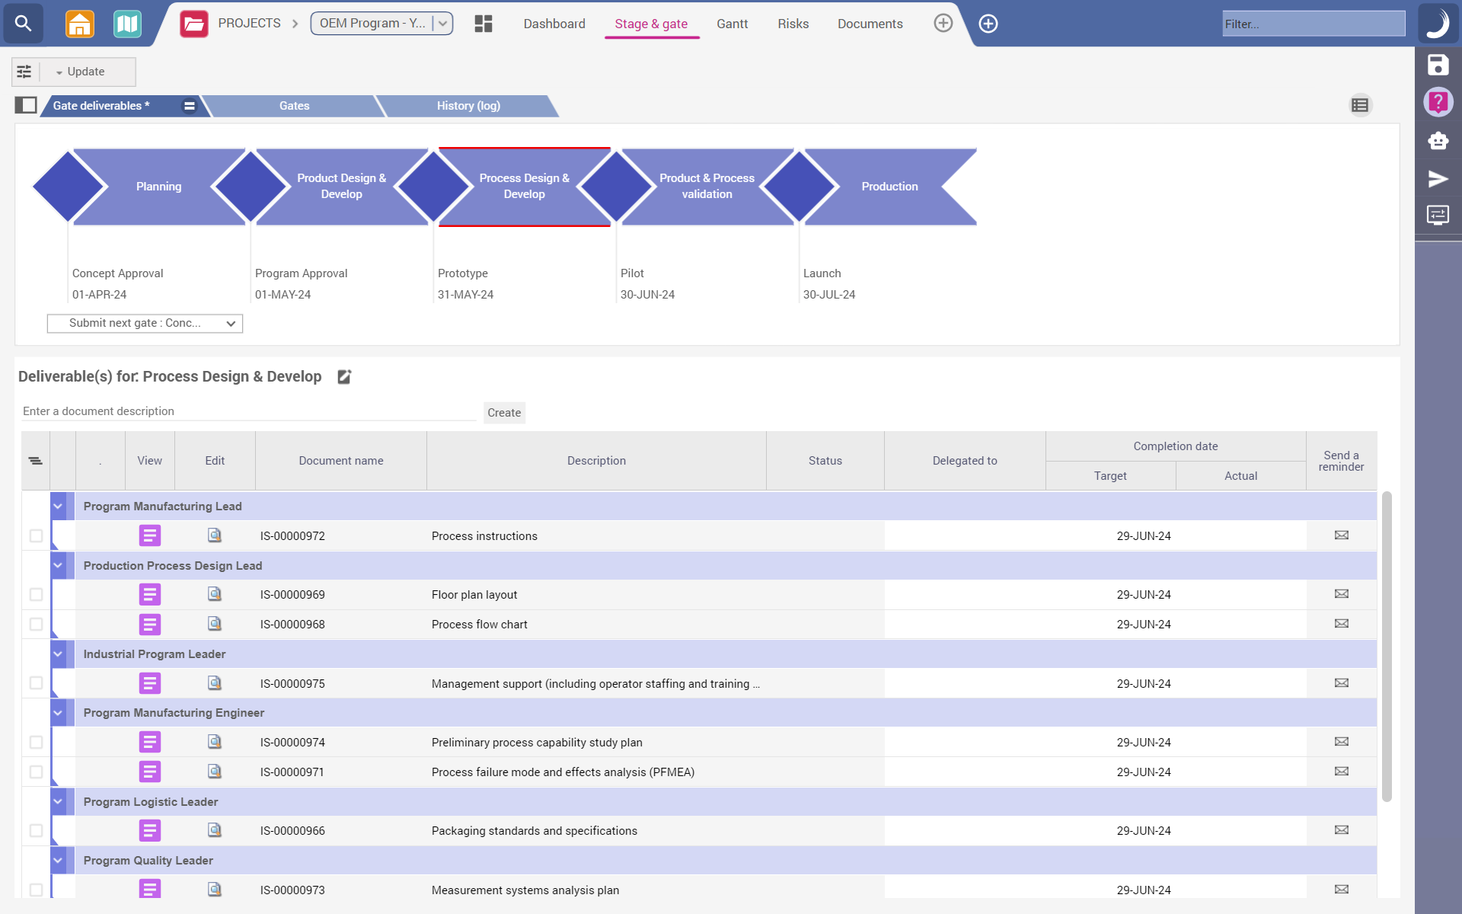
Task: Open the Update dropdown
Action: [x=81, y=72]
